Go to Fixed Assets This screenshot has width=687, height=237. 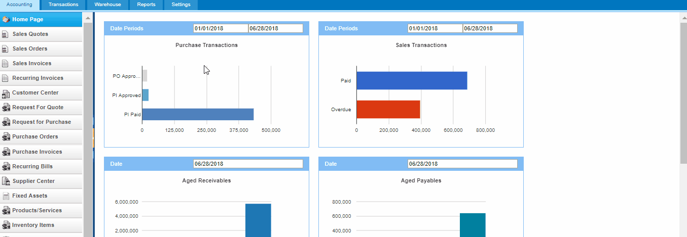(41, 196)
